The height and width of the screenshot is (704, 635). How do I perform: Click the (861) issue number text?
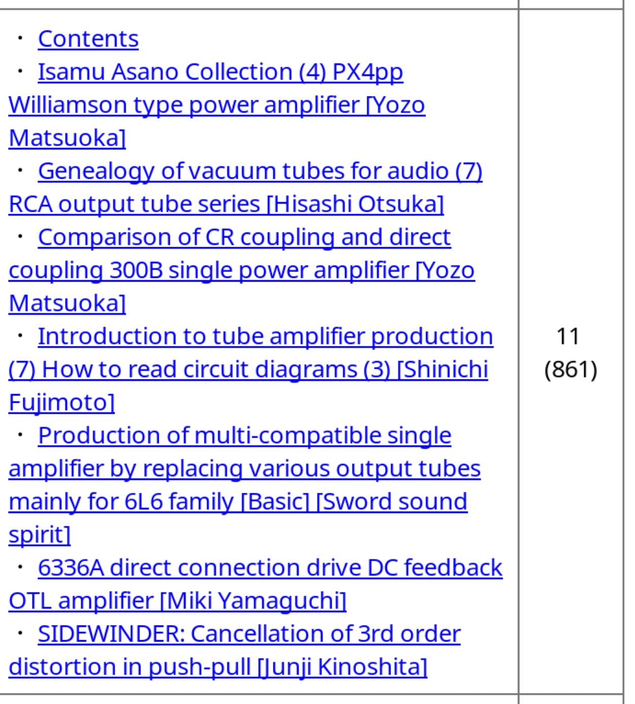571,369
